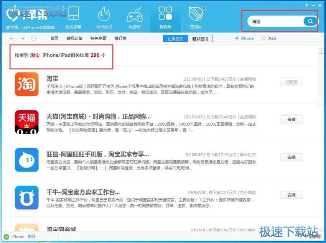Click the 290 results count text
The height and width of the screenshot is (243, 326).
click(x=95, y=55)
